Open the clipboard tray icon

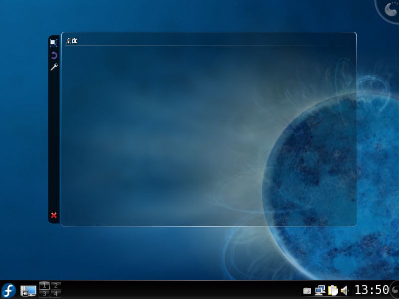pyautogui.click(x=333, y=291)
